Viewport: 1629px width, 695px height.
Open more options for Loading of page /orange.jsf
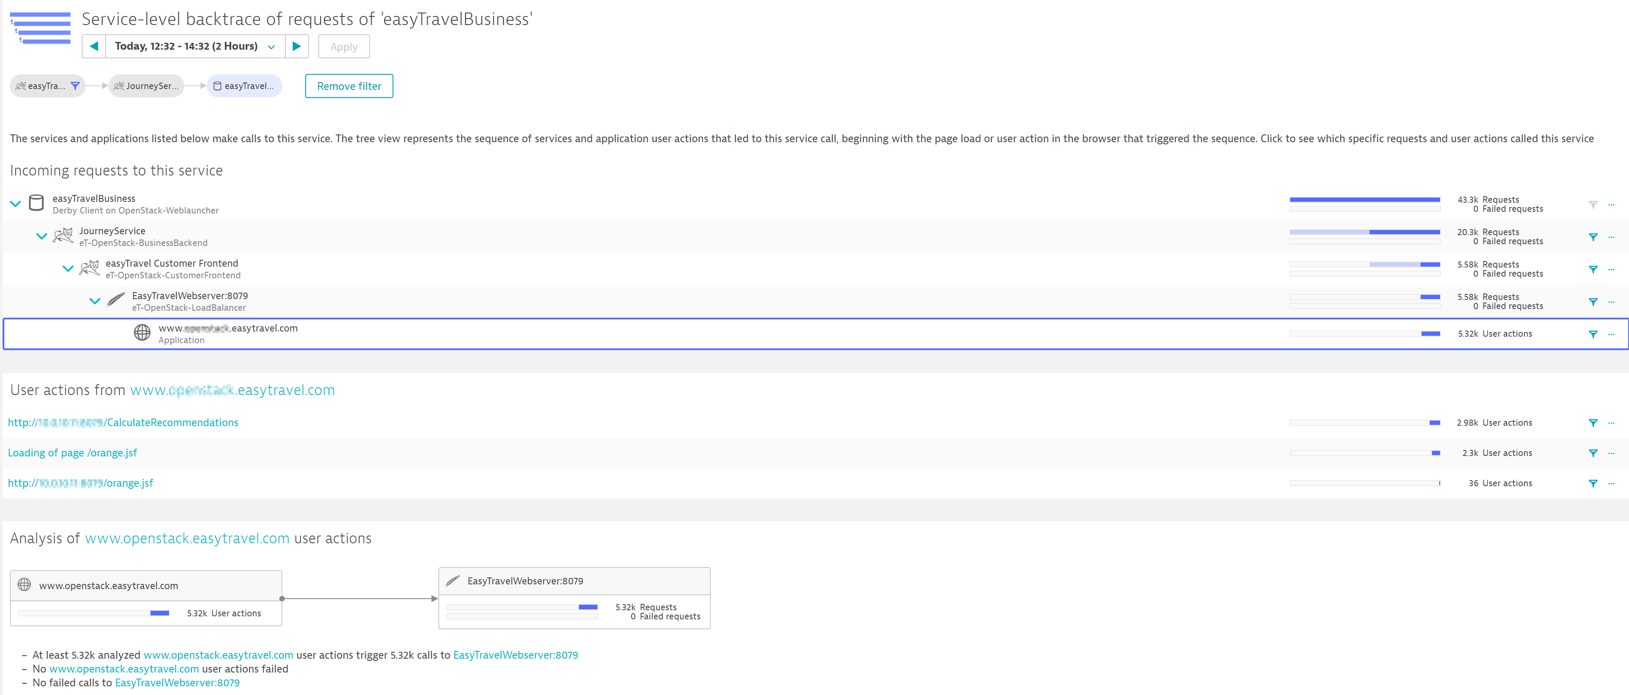tap(1611, 453)
